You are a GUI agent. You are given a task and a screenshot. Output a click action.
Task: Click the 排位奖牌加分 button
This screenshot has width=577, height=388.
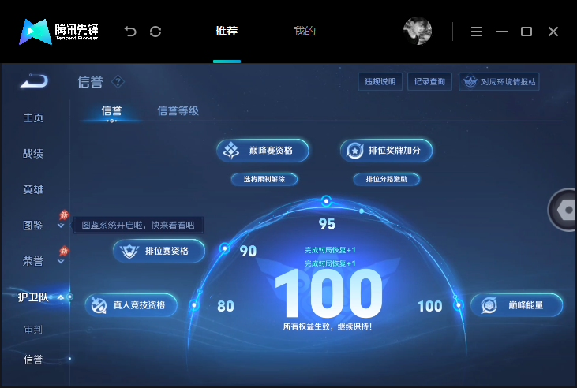[x=387, y=151]
